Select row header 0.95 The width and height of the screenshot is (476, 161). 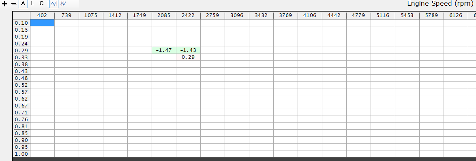[21, 147]
